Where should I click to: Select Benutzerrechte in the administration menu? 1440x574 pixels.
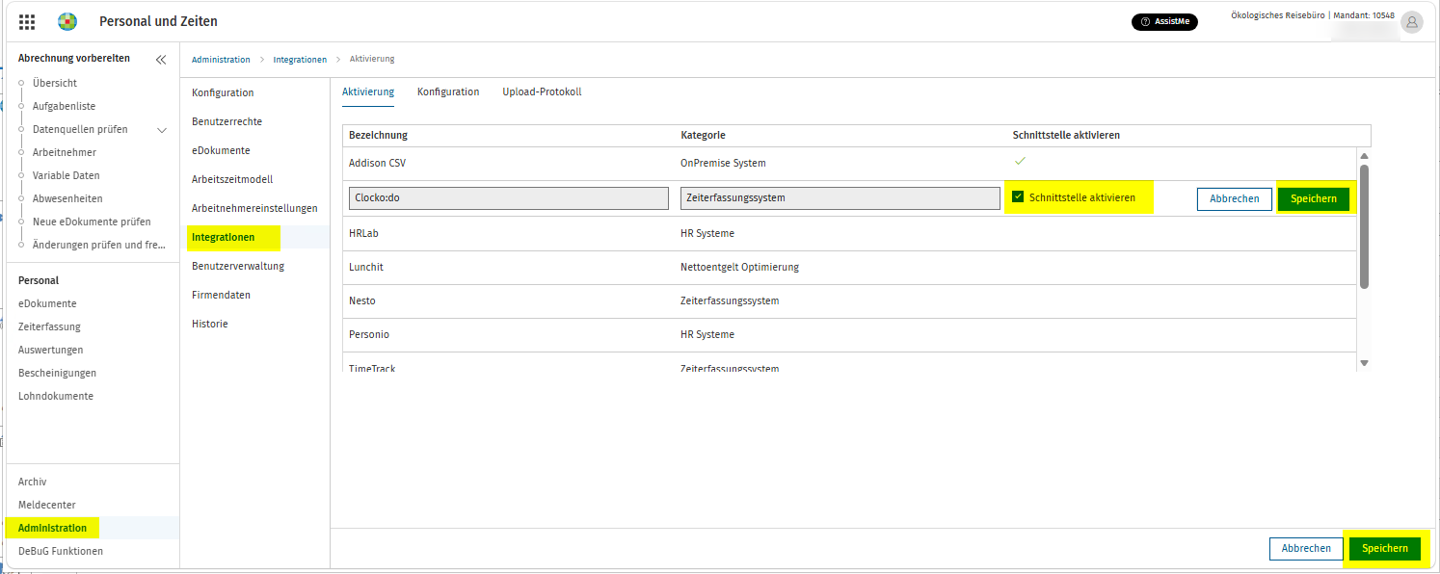pyautogui.click(x=227, y=121)
